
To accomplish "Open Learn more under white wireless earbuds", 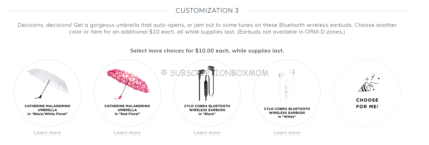I will pos(287,133).
